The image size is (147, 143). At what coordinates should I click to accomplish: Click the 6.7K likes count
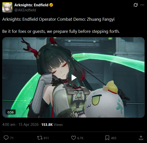[x=80, y=138]
